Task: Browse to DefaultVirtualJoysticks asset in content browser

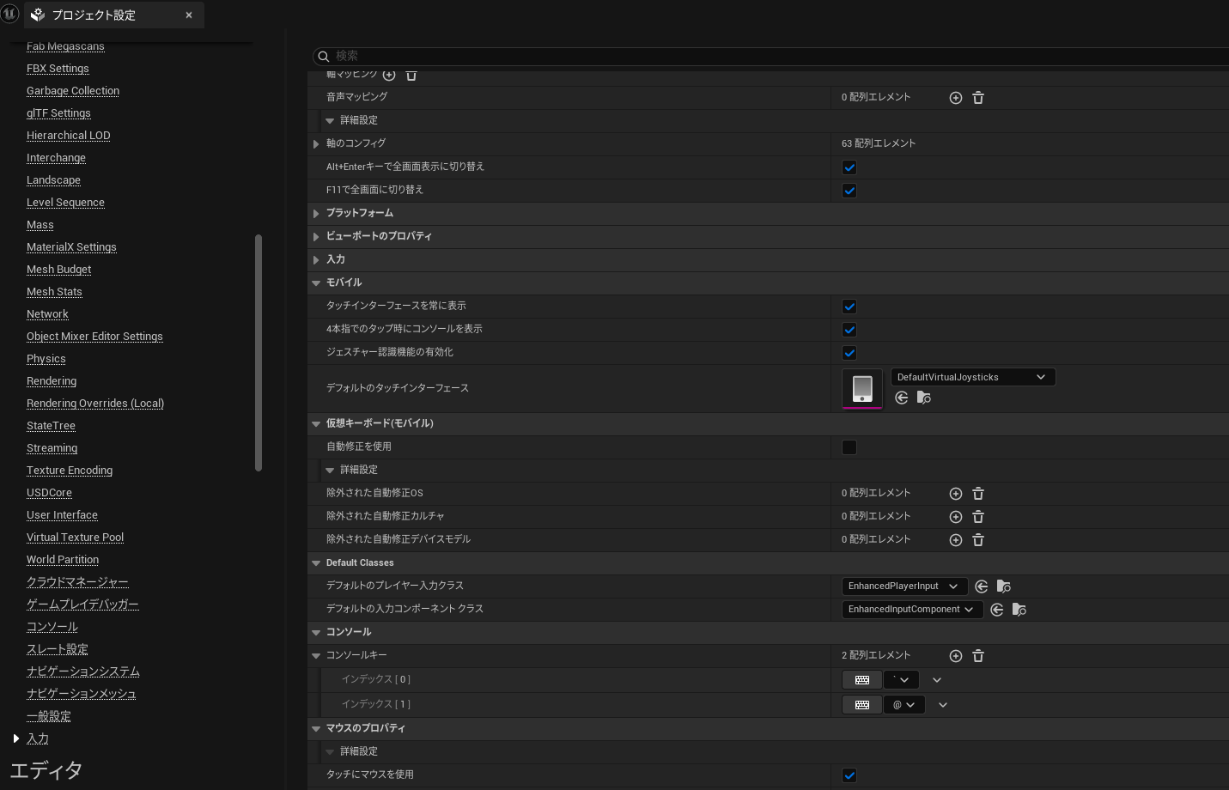Action: tap(924, 398)
